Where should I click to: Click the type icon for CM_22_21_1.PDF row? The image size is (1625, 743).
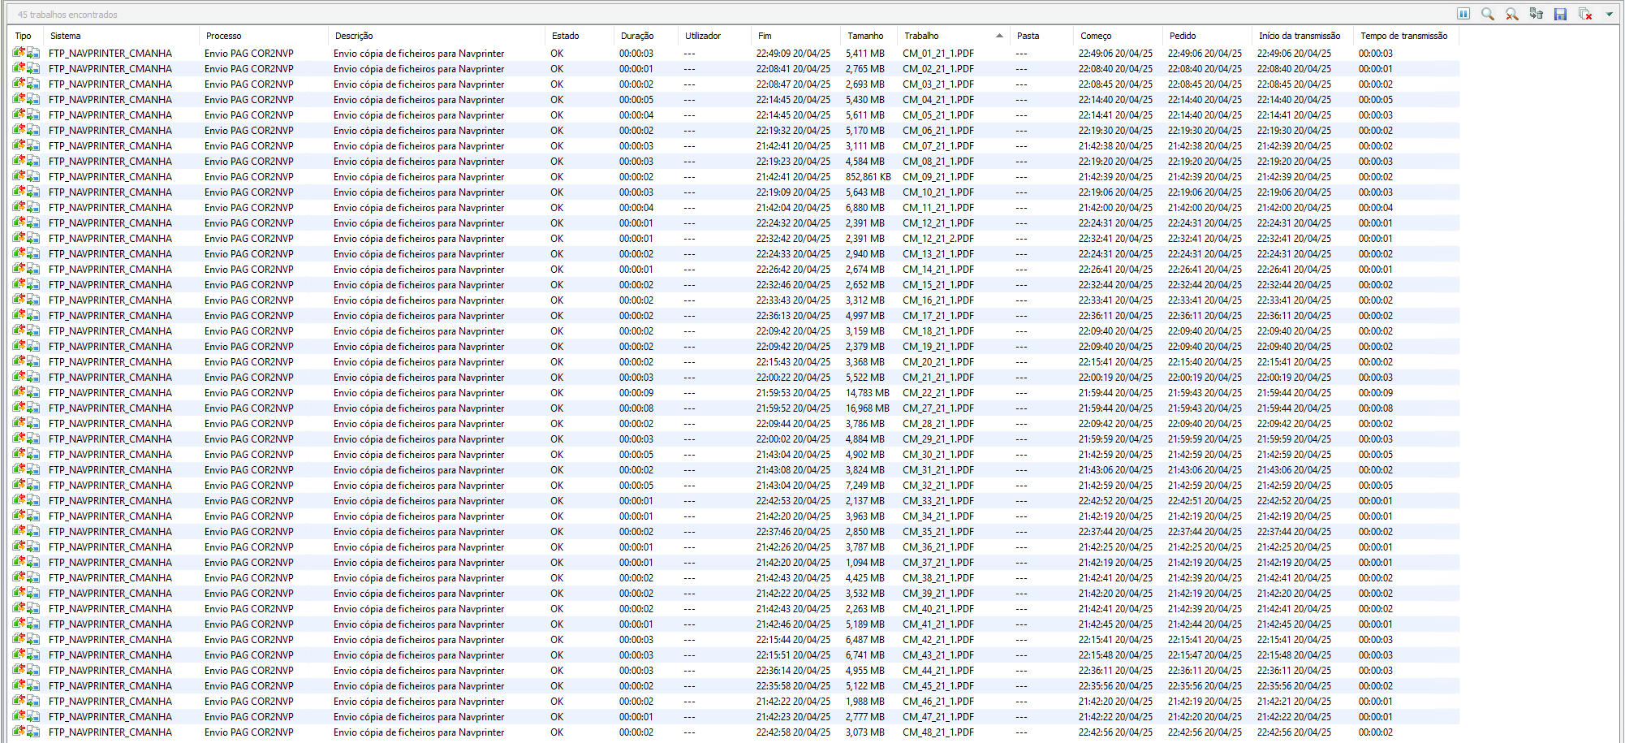coord(26,393)
